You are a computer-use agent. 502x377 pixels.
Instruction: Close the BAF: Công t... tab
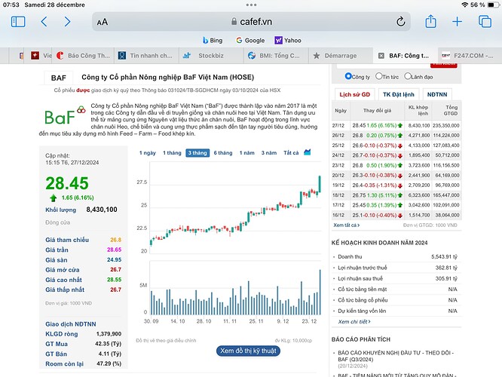pyautogui.click(x=381, y=56)
